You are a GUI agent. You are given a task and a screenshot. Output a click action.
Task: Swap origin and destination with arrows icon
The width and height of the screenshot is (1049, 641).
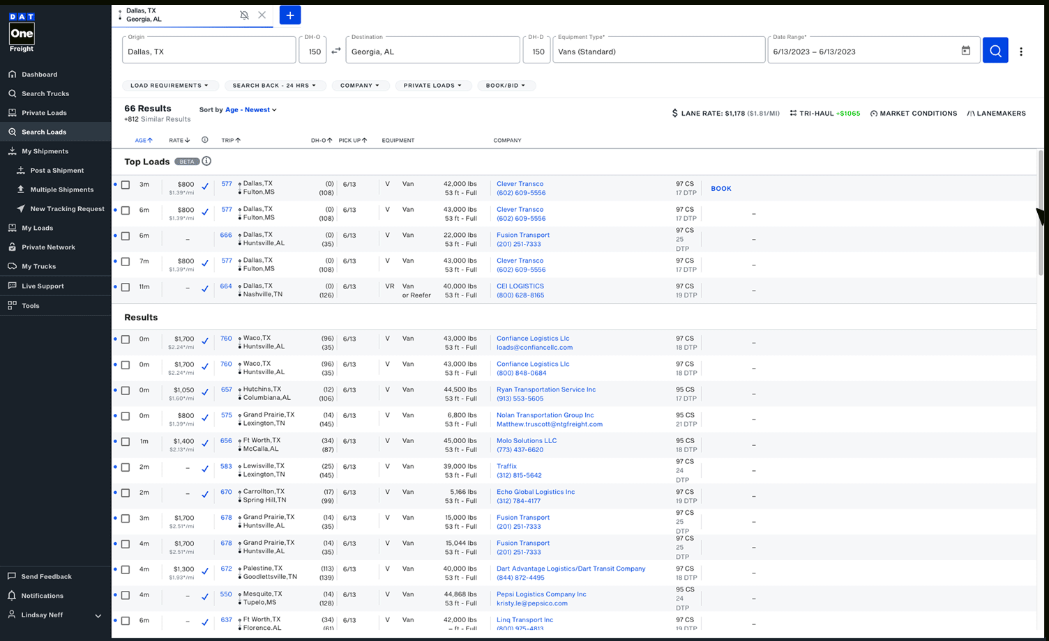click(x=336, y=51)
